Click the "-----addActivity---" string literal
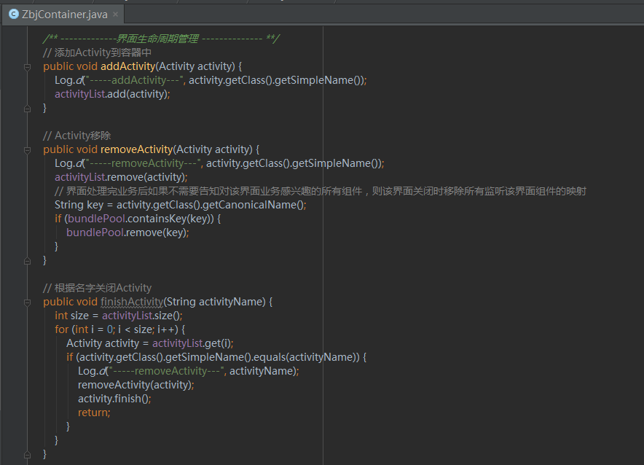Screen dimensions: 644x465 click(x=133, y=80)
